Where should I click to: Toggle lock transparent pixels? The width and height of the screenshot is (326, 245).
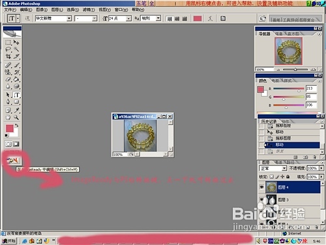[272, 176]
